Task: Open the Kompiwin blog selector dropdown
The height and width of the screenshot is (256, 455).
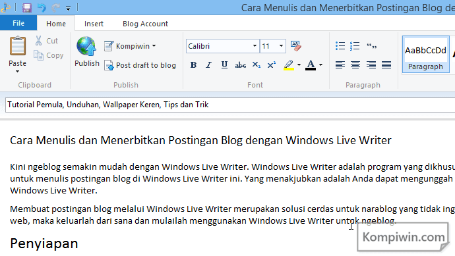Action: tap(130, 46)
